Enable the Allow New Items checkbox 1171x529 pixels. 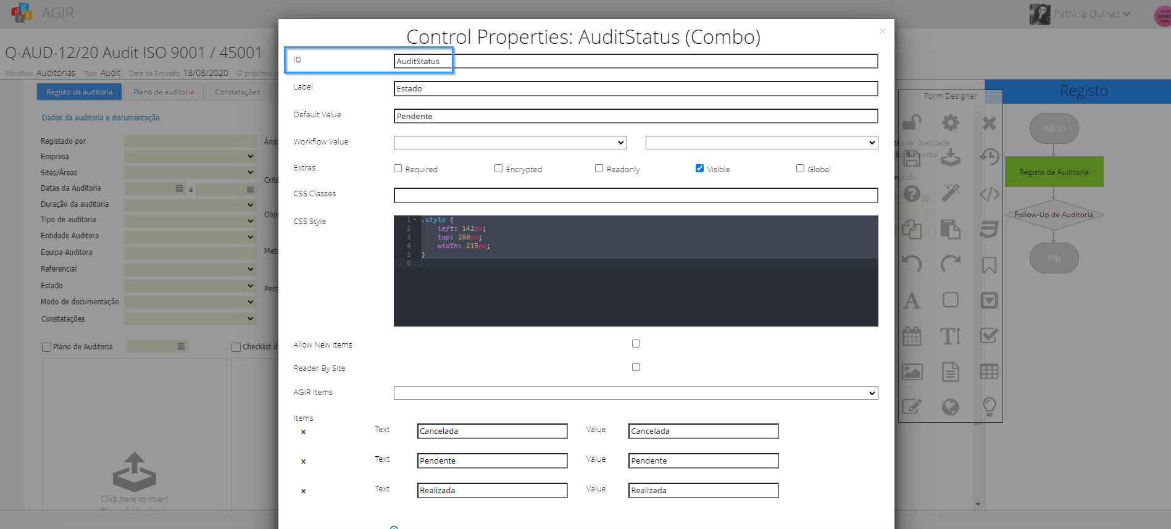point(636,344)
